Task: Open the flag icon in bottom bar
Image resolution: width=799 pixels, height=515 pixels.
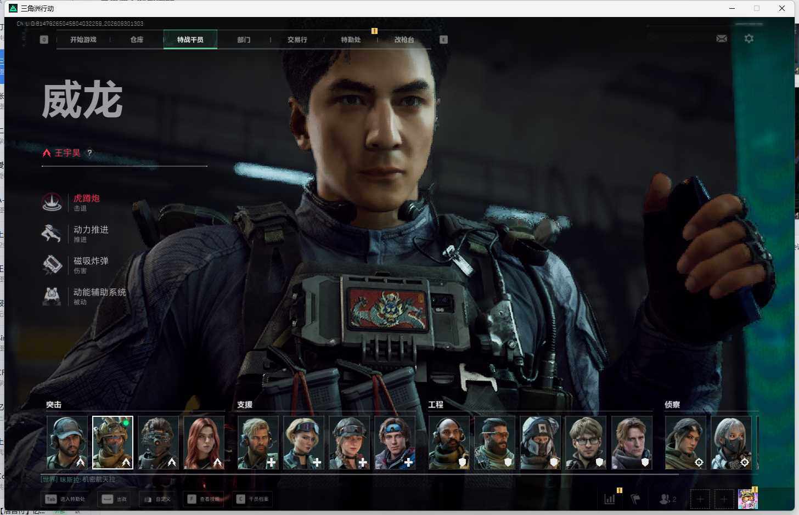Action: [x=635, y=499]
